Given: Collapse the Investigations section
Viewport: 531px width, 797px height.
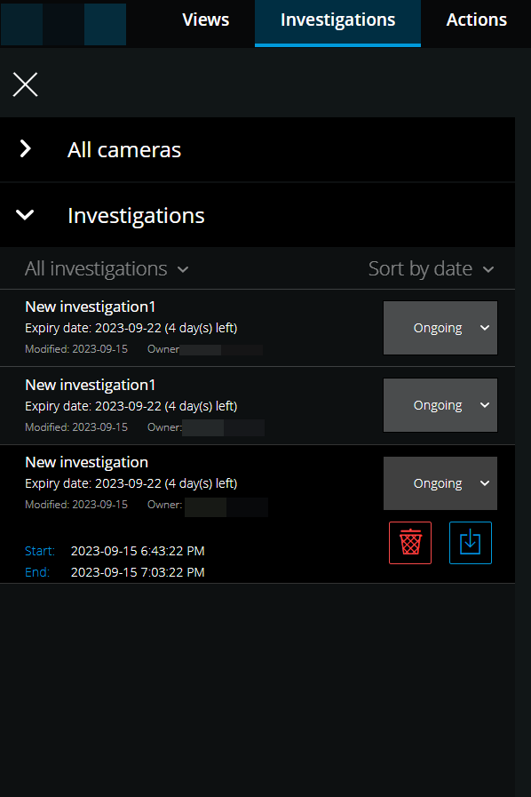Looking at the screenshot, I should click(x=258, y=216).
